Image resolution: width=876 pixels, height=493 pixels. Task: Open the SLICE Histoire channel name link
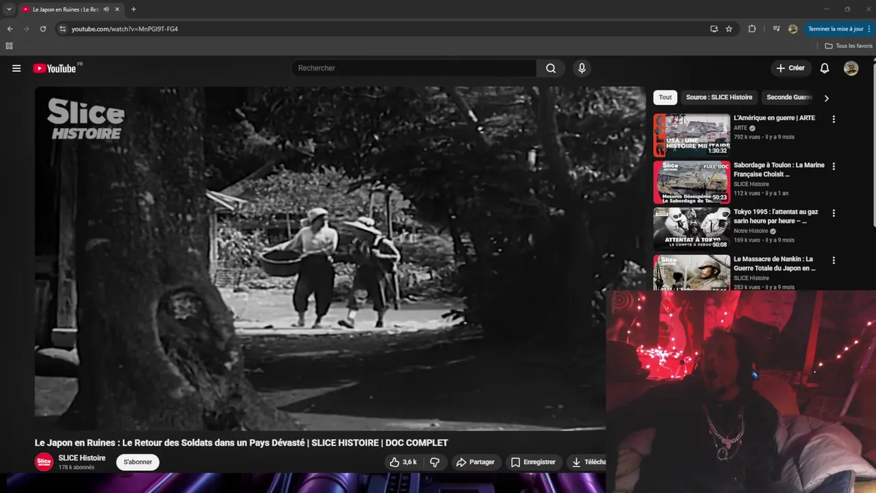tap(81, 458)
